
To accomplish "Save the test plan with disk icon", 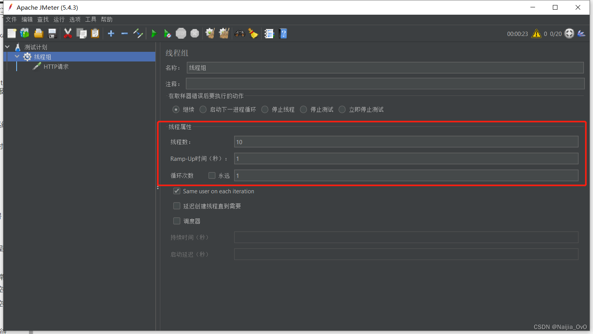I will [52, 34].
